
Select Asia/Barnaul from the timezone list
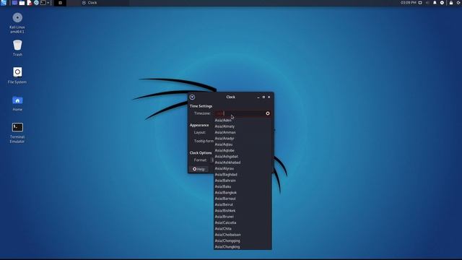tap(243, 199)
